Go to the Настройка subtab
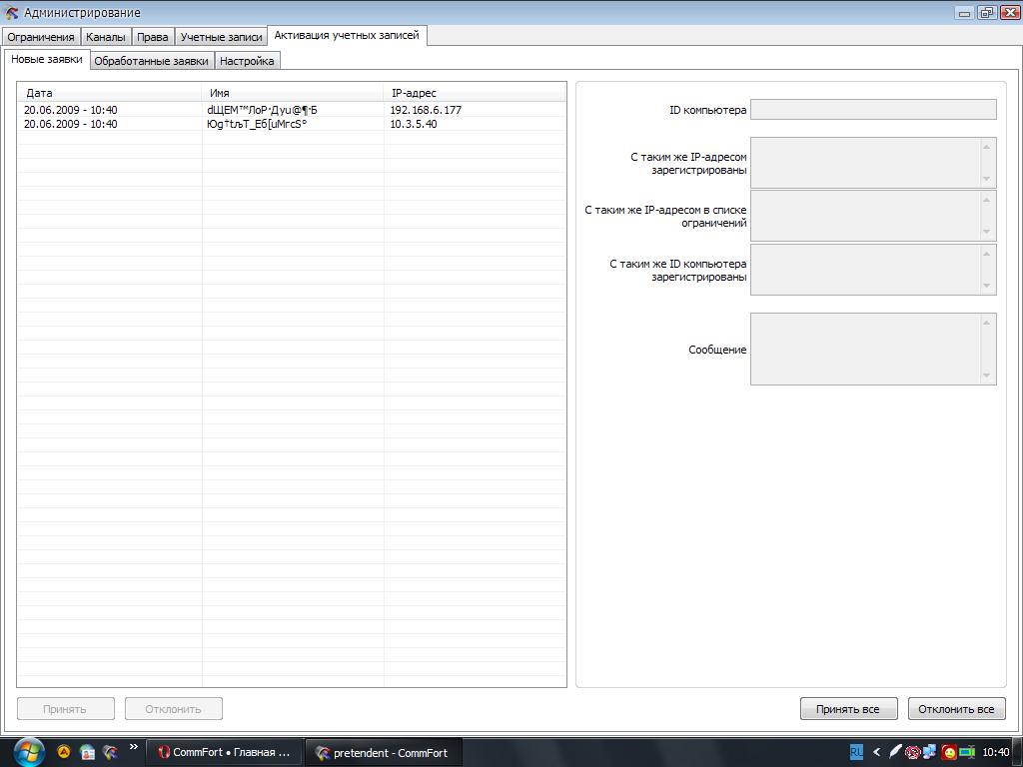Image resolution: width=1023 pixels, height=767 pixels. click(x=247, y=61)
